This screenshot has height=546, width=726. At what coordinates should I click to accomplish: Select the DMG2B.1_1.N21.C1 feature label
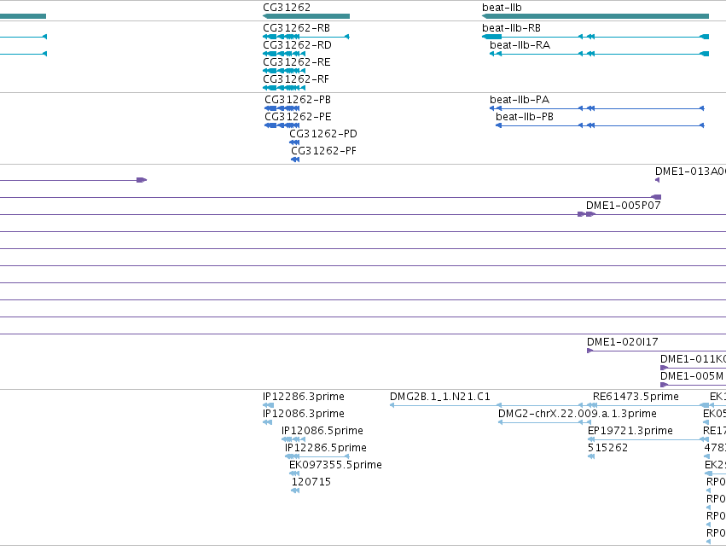tap(440, 397)
